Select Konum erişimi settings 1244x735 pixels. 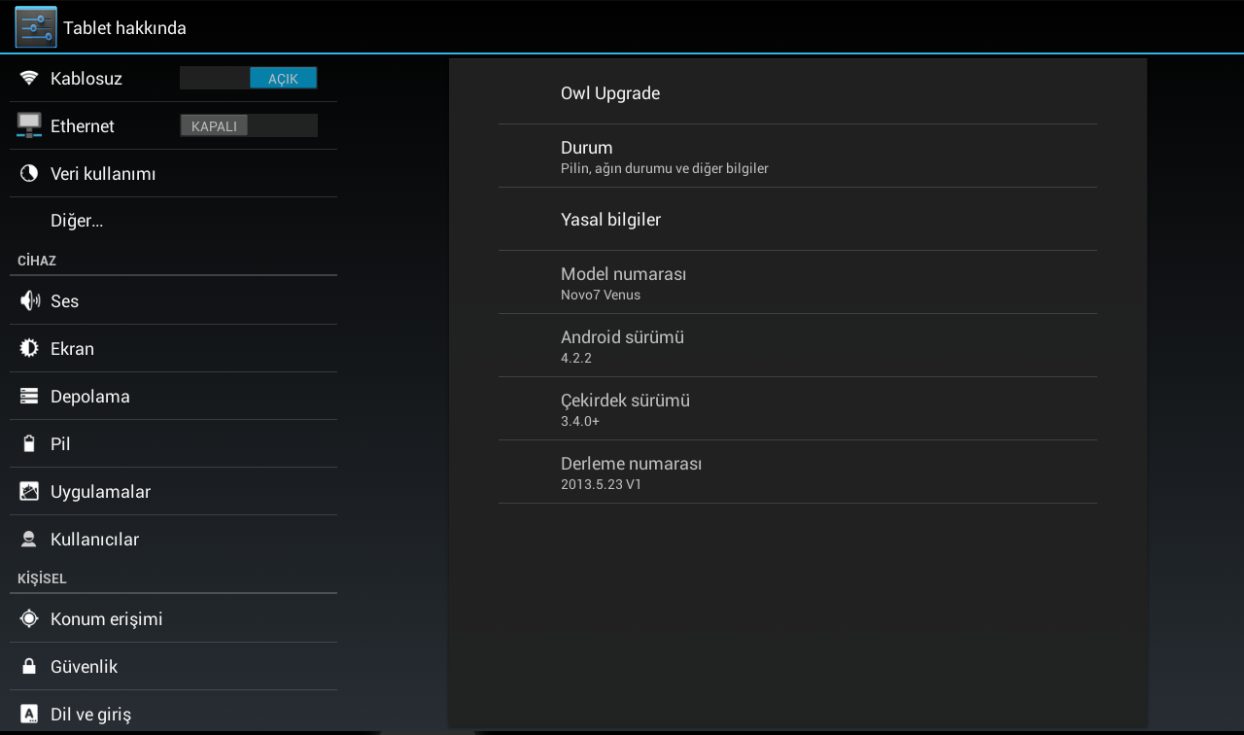(173, 618)
